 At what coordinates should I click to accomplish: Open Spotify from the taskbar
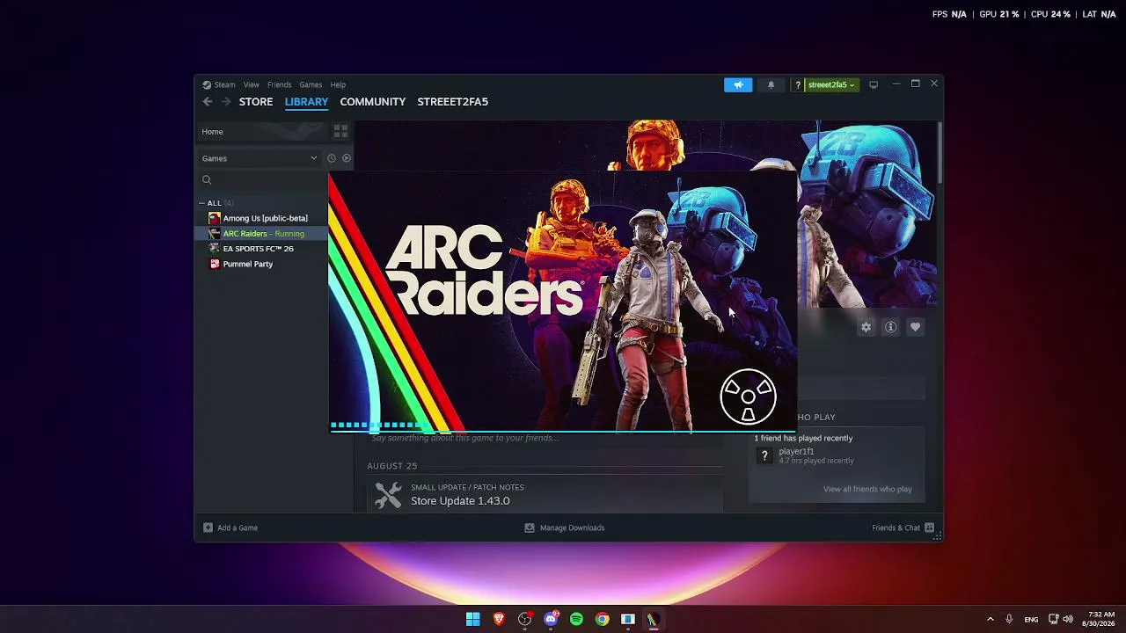(x=576, y=619)
